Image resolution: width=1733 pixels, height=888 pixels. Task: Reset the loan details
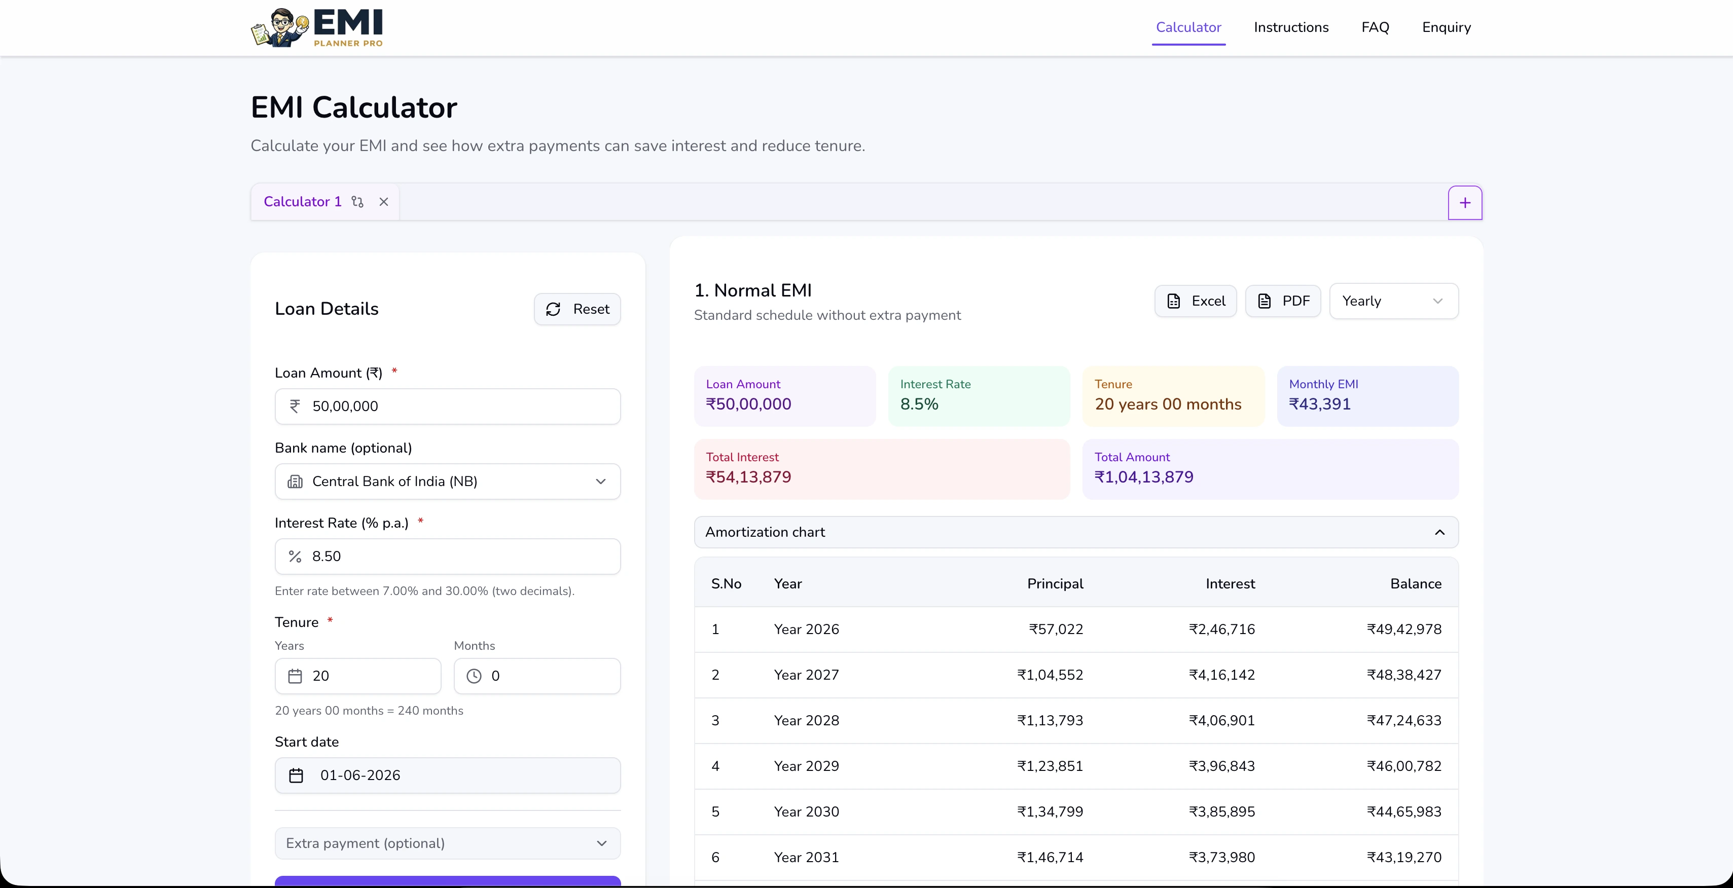pyautogui.click(x=577, y=309)
